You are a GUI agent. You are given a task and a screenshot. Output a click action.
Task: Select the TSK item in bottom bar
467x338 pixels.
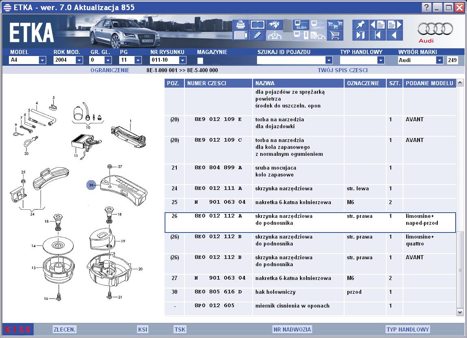[x=180, y=329]
